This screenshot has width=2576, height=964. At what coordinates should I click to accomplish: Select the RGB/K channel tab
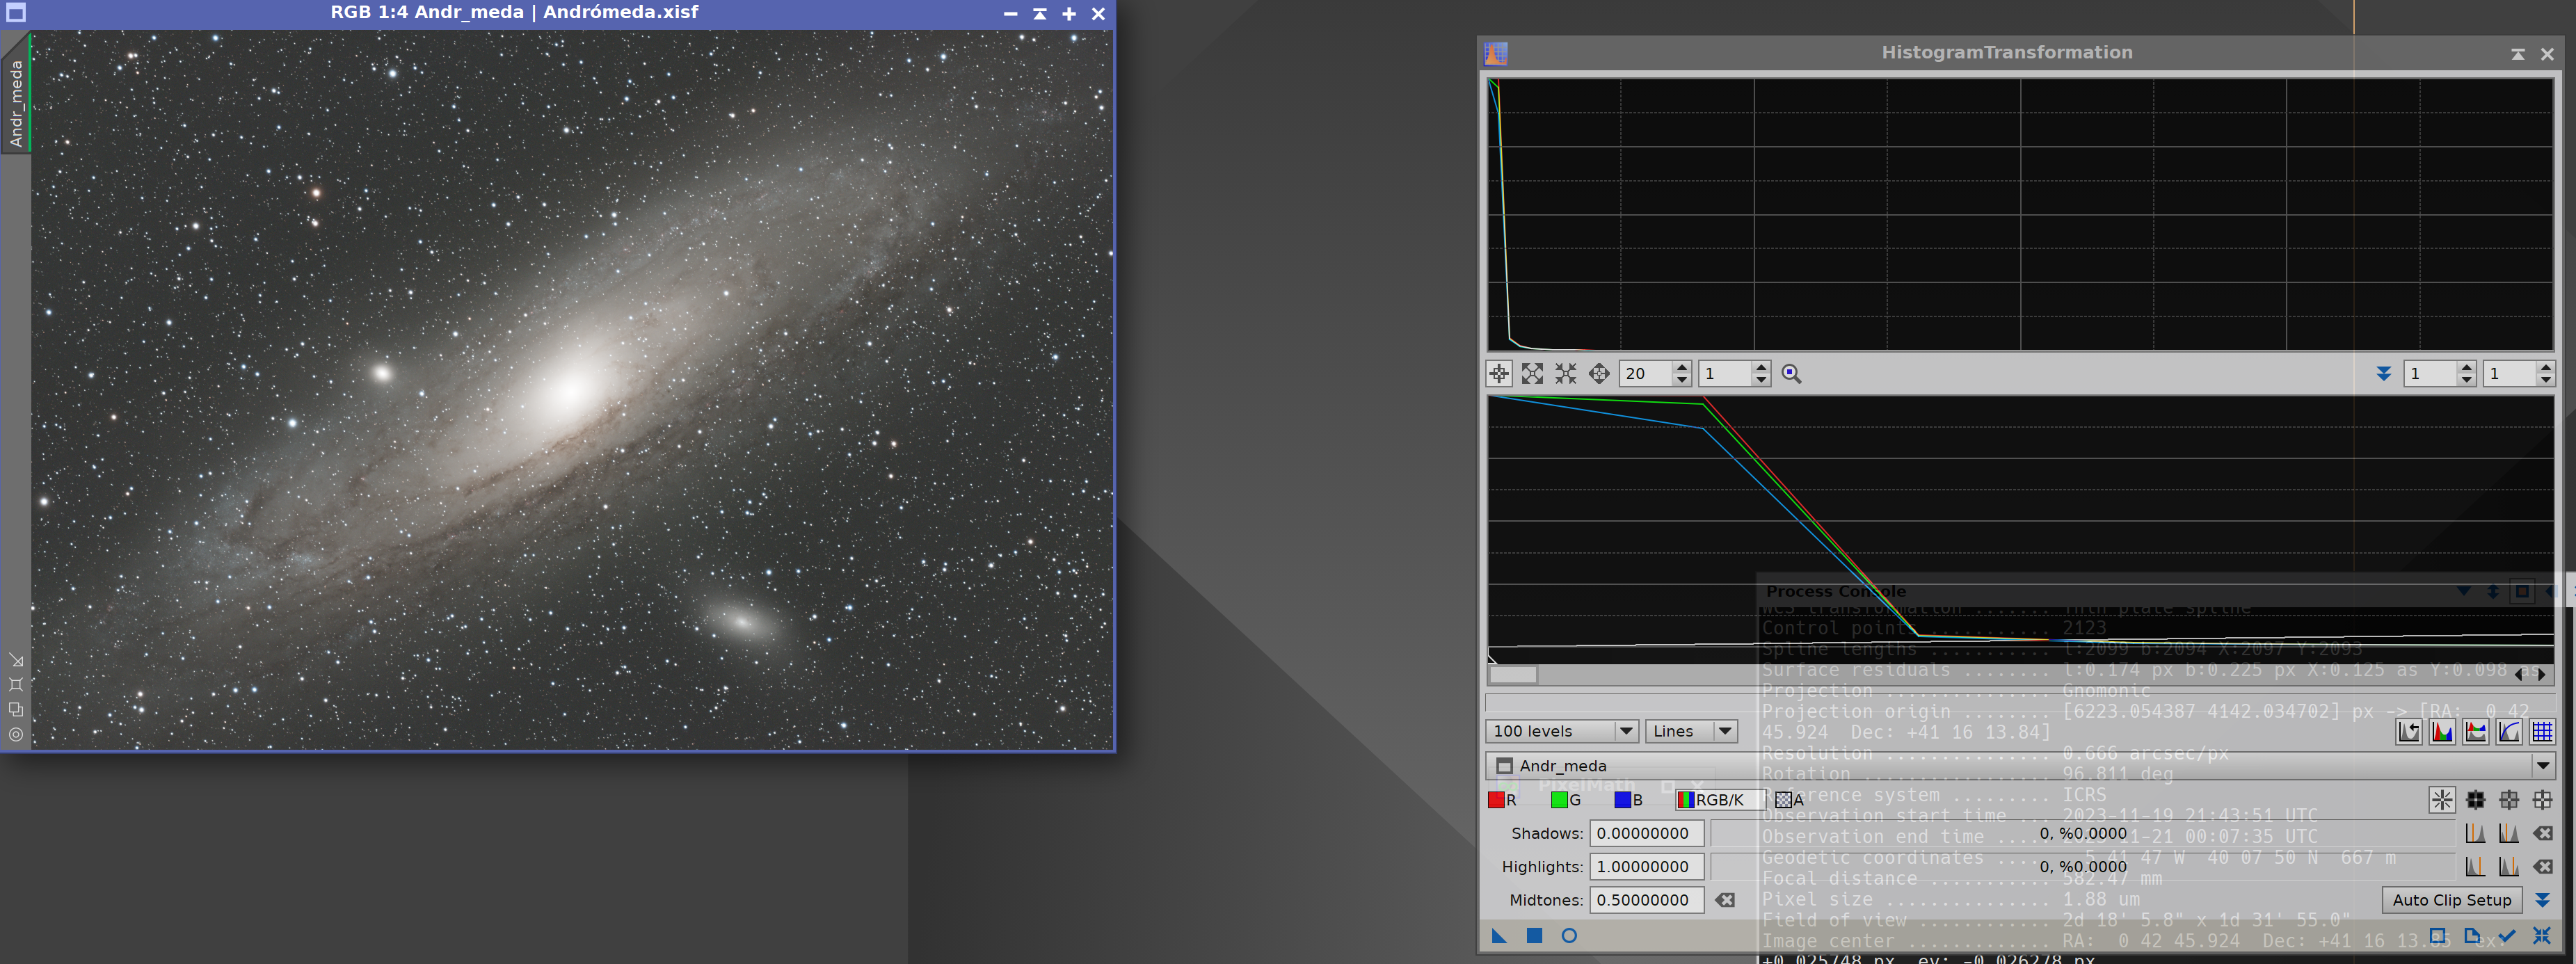pyautogui.click(x=1718, y=800)
